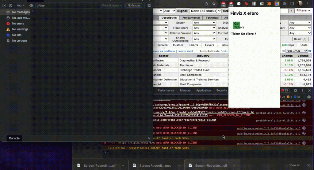This screenshot has width=314, height=170.
Task: Select No errors in console sidebar
Action: pos(18,24)
